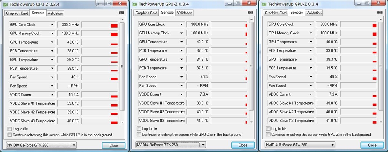Open first PCB Temperature dropdown in right window

(x=291, y=50)
